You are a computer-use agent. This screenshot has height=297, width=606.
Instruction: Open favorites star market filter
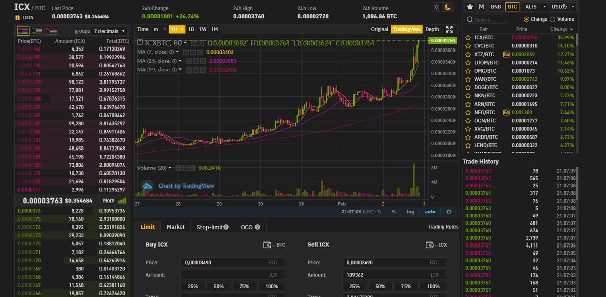[470, 7]
